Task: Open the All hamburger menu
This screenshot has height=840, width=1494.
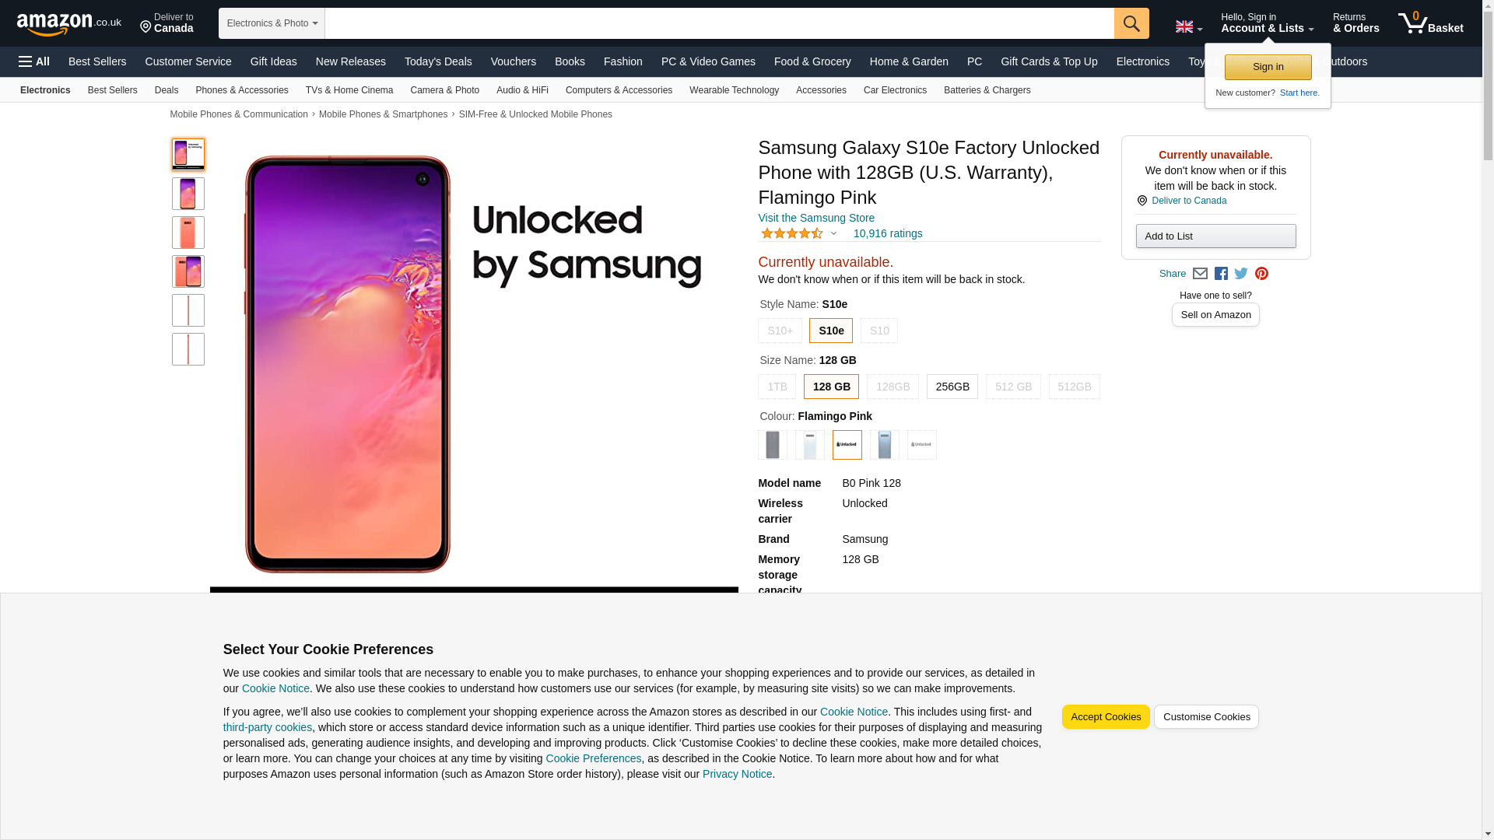Action: tap(34, 61)
